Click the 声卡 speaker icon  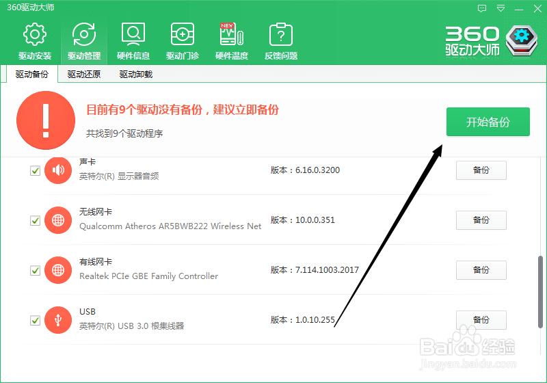click(x=58, y=170)
